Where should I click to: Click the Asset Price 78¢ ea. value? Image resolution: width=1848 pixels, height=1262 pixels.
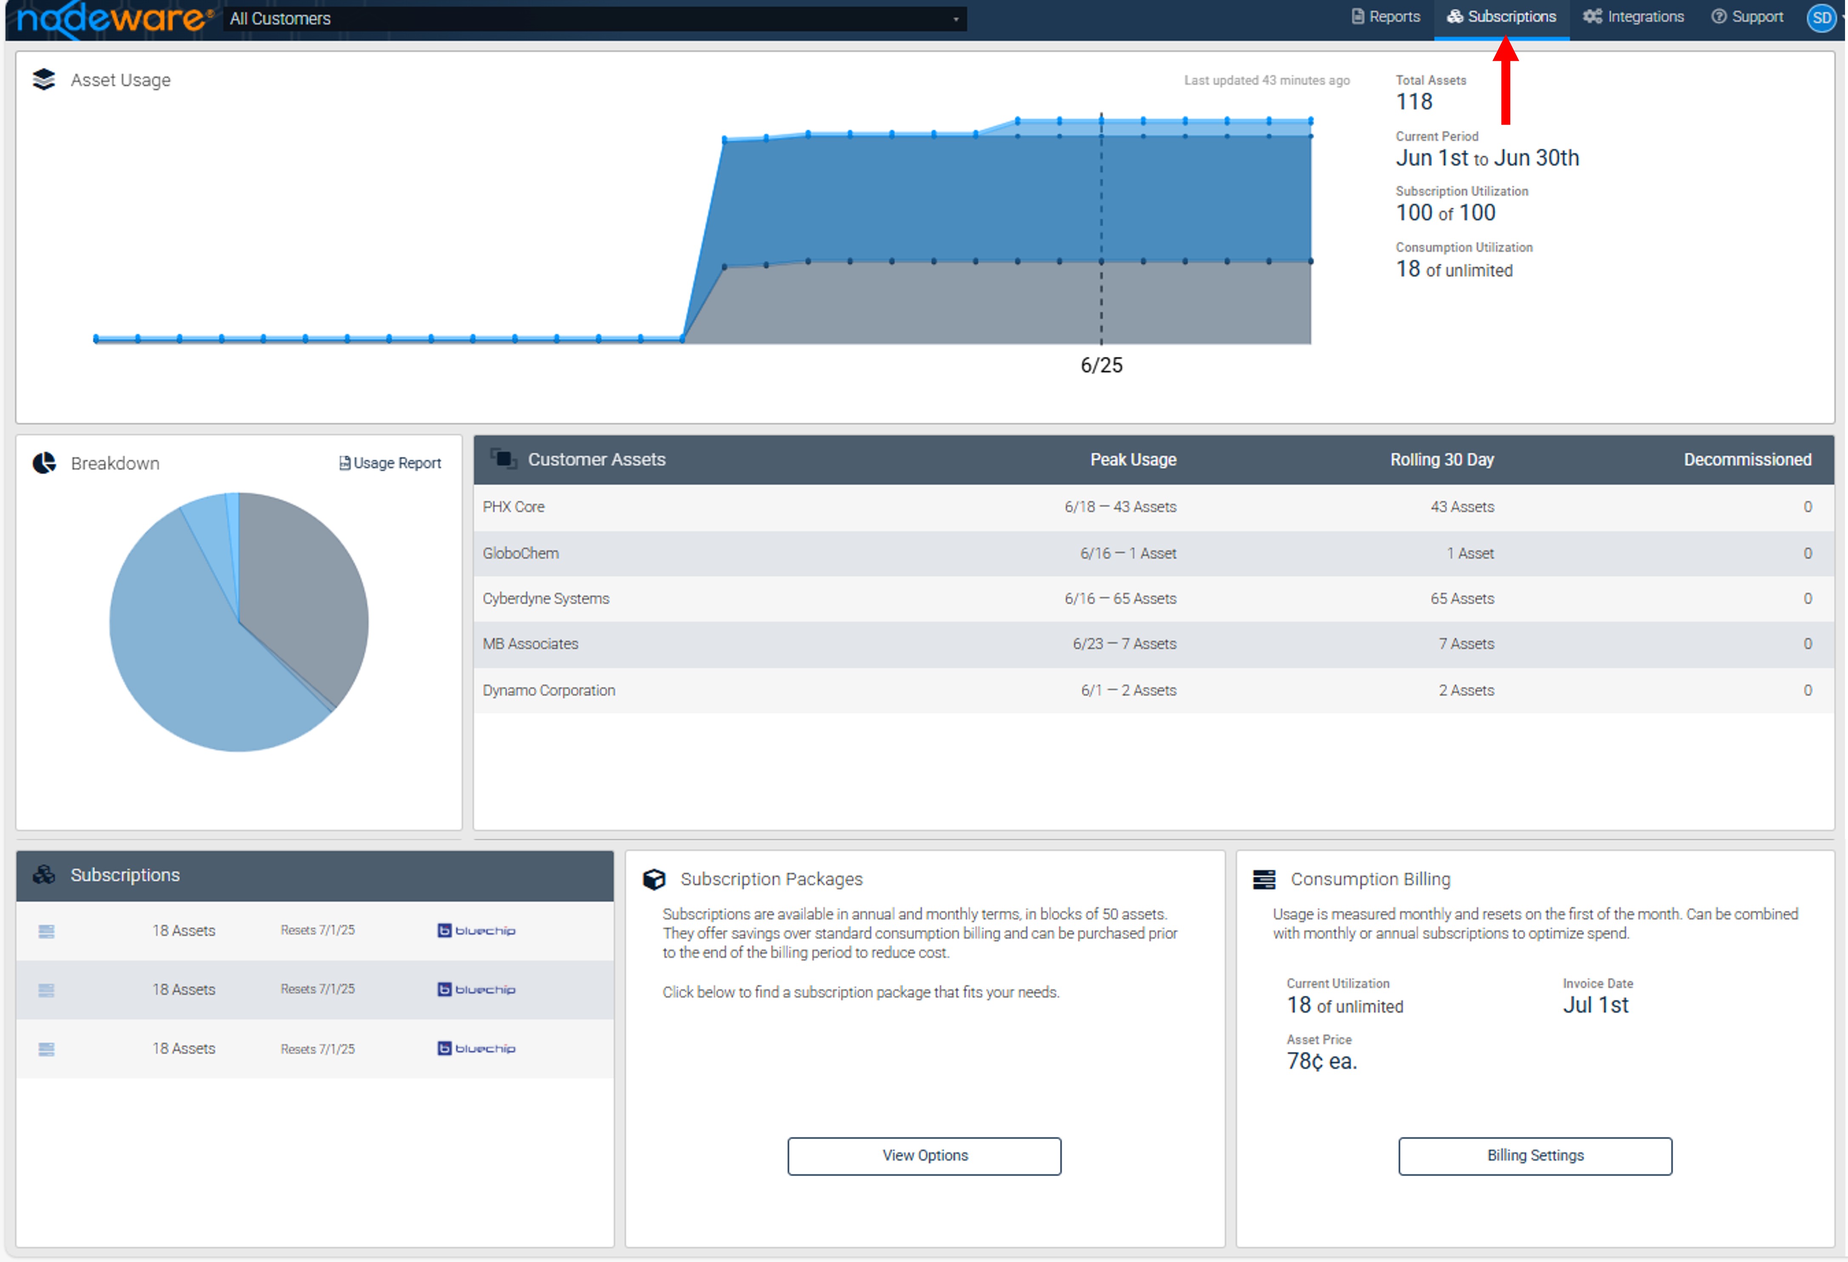pyautogui.click(x=1321, y=1062)
